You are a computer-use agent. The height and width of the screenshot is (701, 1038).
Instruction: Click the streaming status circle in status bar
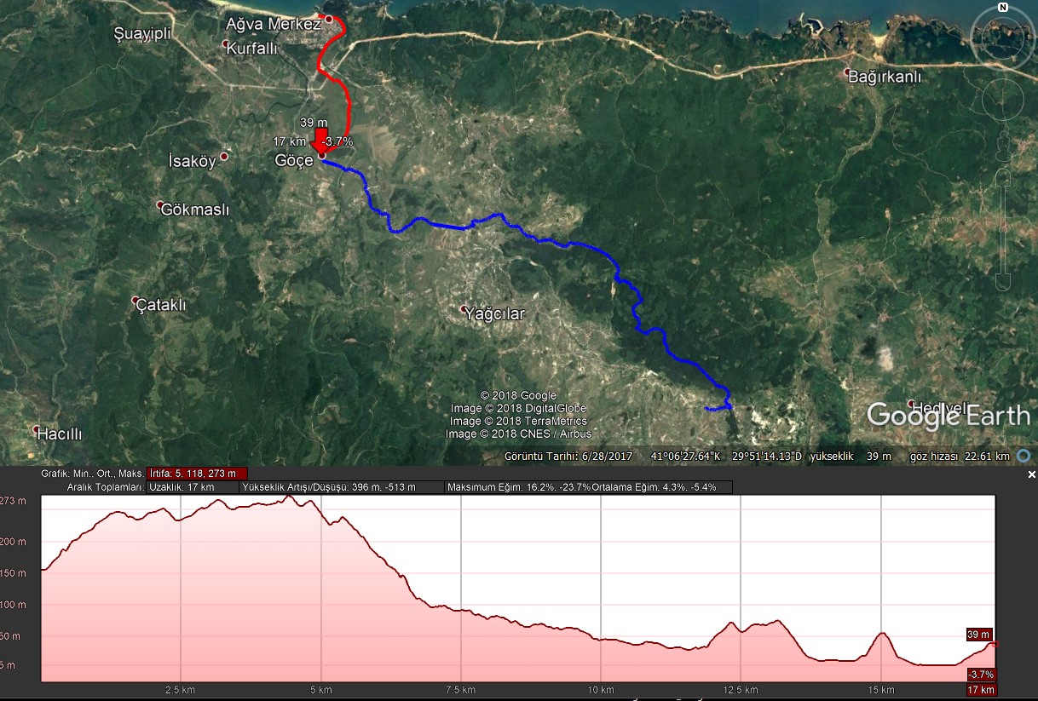point(1024,456)
